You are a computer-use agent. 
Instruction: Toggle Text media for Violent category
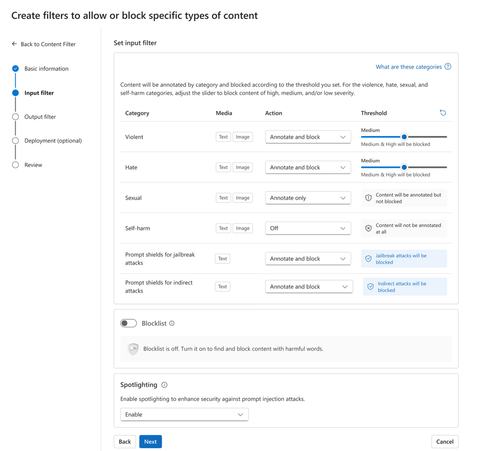[x=223, y=137]
